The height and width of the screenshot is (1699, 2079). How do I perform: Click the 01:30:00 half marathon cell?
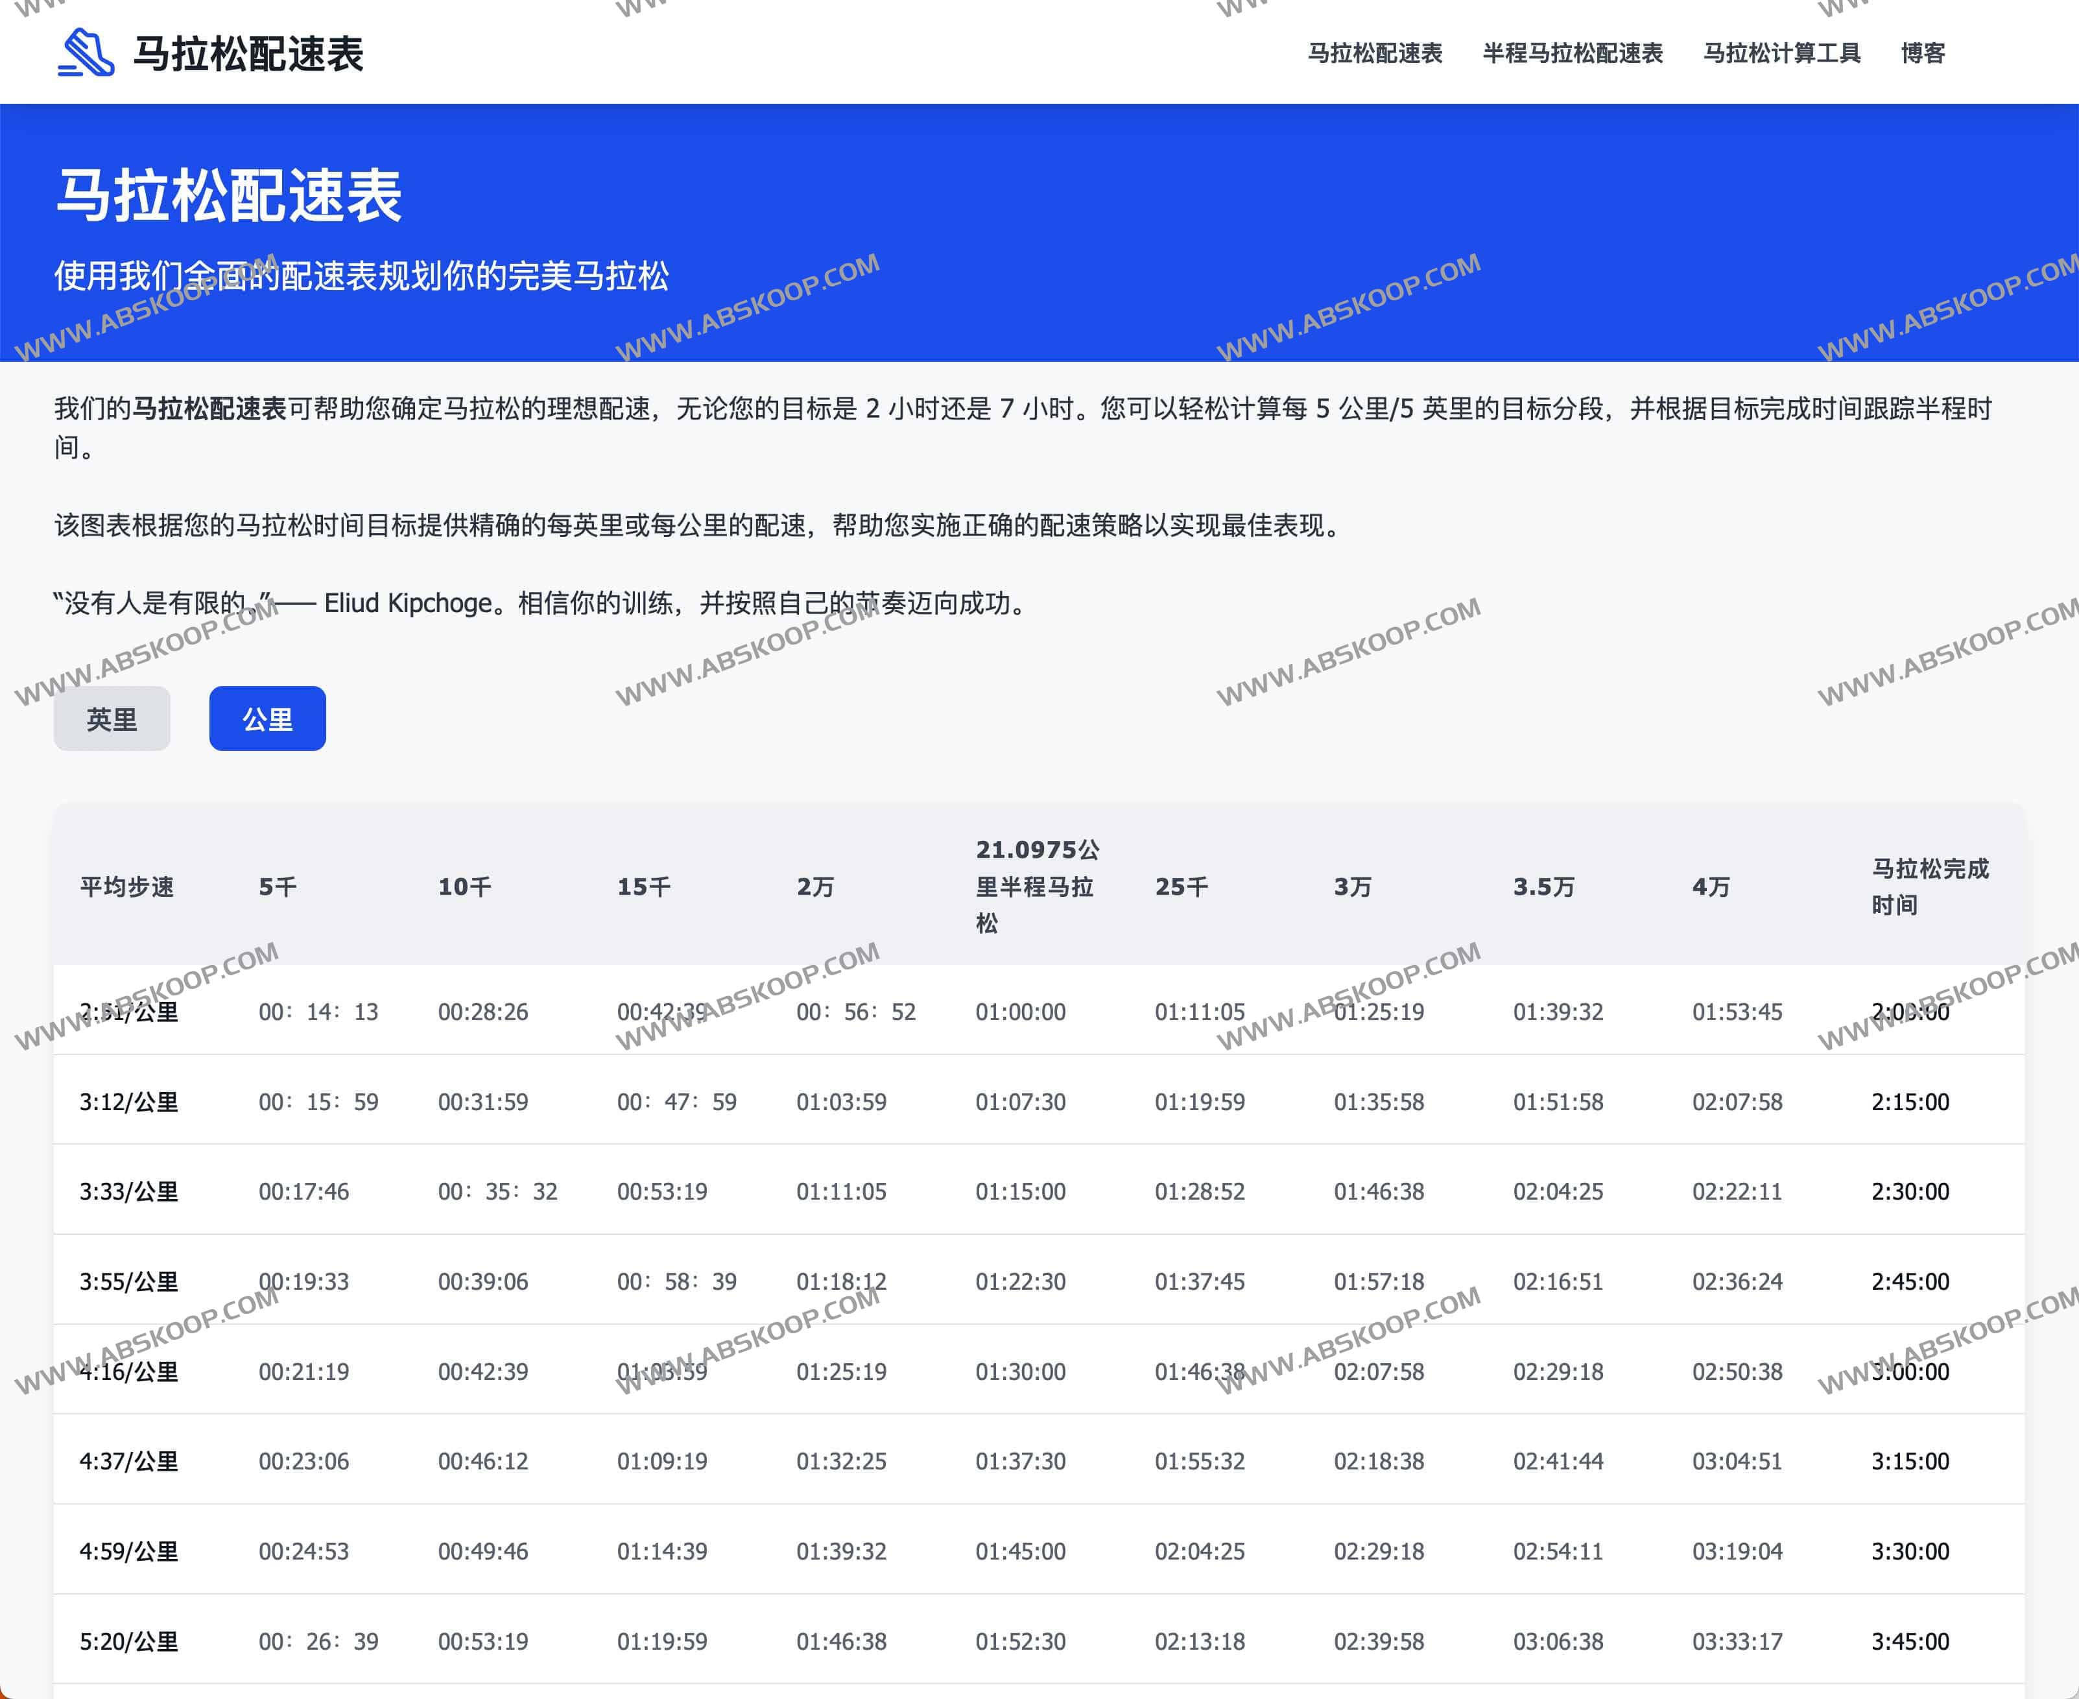coord(1020,1372)
